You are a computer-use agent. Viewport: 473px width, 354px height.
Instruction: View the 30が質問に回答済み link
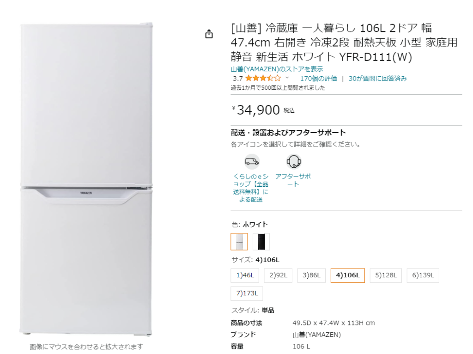pyautogui.click(x=378, y=79)
